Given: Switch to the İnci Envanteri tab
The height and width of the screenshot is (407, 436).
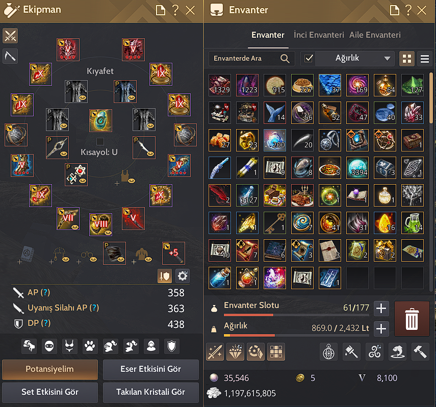Looking at the screenshot, I should point(319,35).
